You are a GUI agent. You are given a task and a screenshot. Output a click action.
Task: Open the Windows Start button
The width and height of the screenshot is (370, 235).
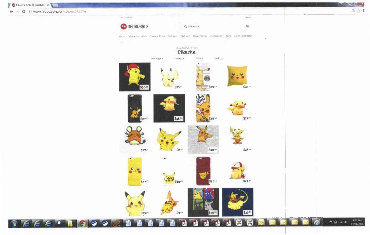coord(14,223)
